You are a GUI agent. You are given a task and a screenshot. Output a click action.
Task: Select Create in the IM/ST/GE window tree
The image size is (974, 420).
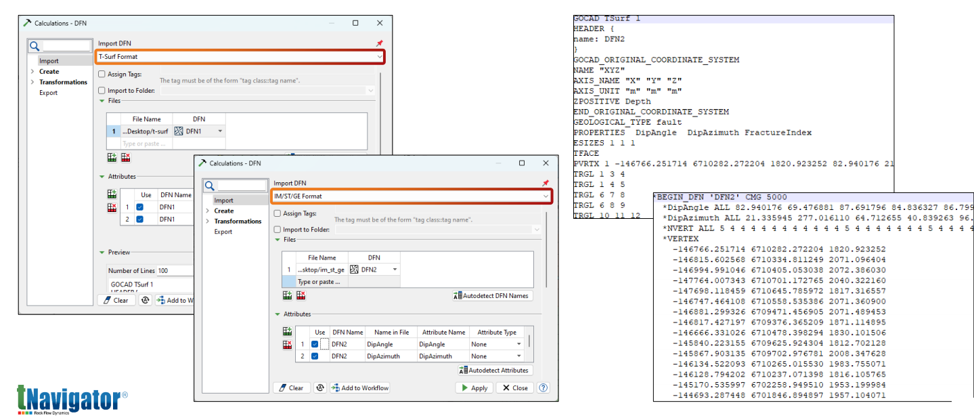(x=224, y=211)
